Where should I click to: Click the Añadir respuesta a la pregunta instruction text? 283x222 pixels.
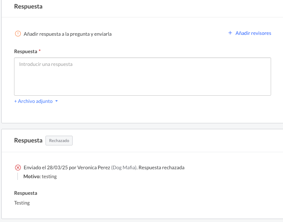68,34
